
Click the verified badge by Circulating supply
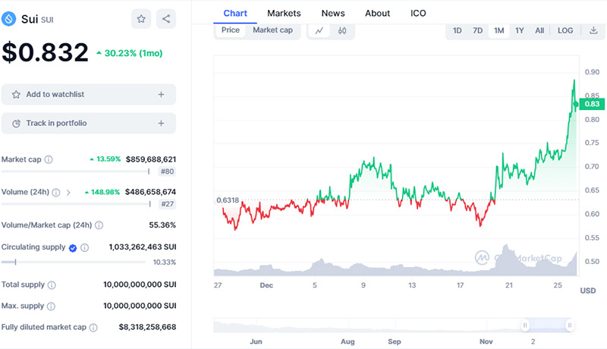click(x=73, y=247)
